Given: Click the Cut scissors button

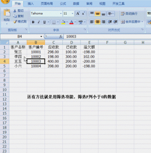Looking at the screenshot, I should click(x=19, y=11).
